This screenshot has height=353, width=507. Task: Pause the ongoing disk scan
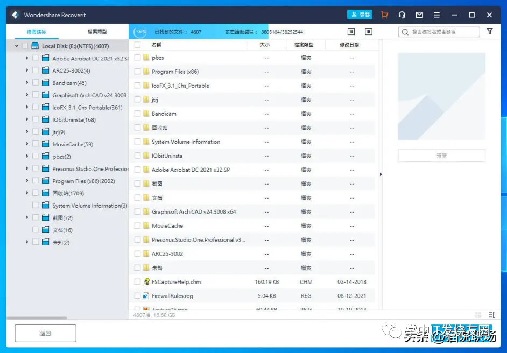point(351,32)
